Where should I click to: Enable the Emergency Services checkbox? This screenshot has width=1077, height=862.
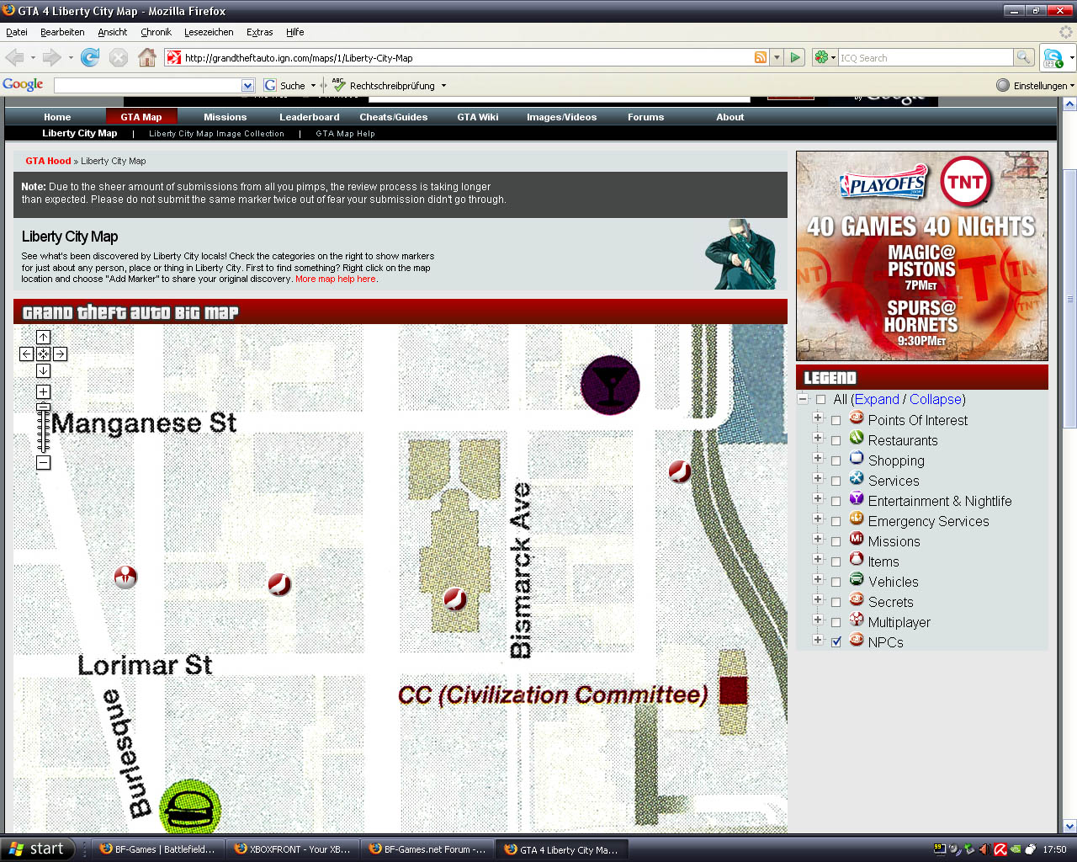[x=836, y=521]
